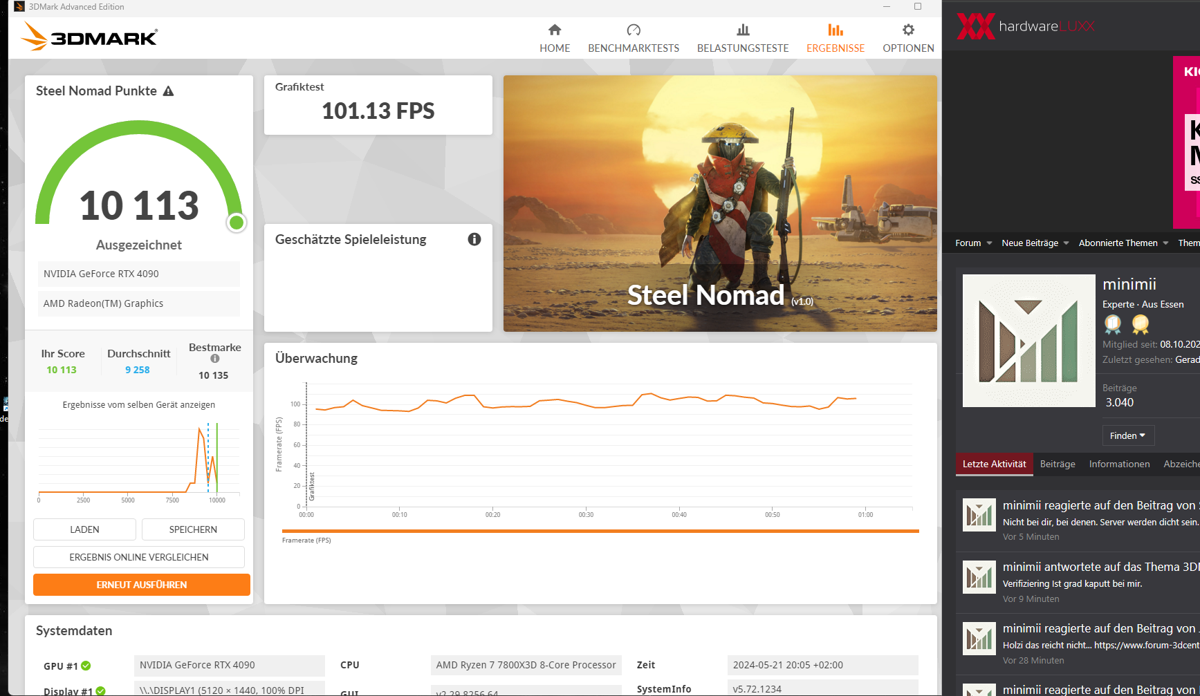This screenshot has width=1200, height=696.
Task: Click info icon in Geschätzte Spieleleistung panel
Action: [x=474, y=239]
